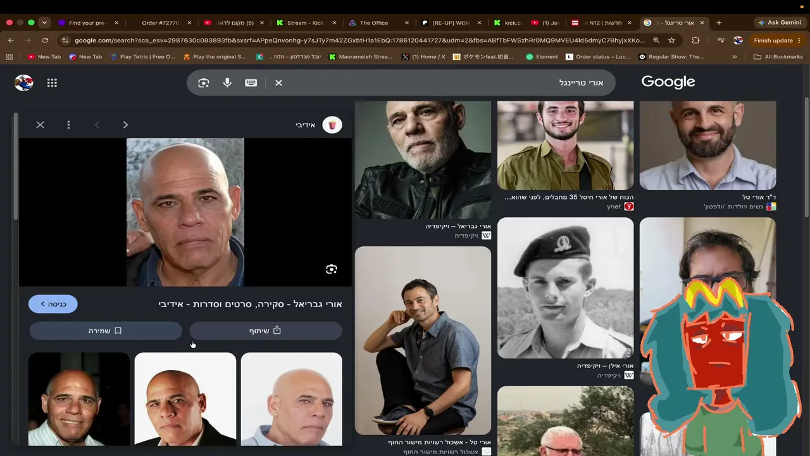Click the address bar URL field

tap(359, 40)
